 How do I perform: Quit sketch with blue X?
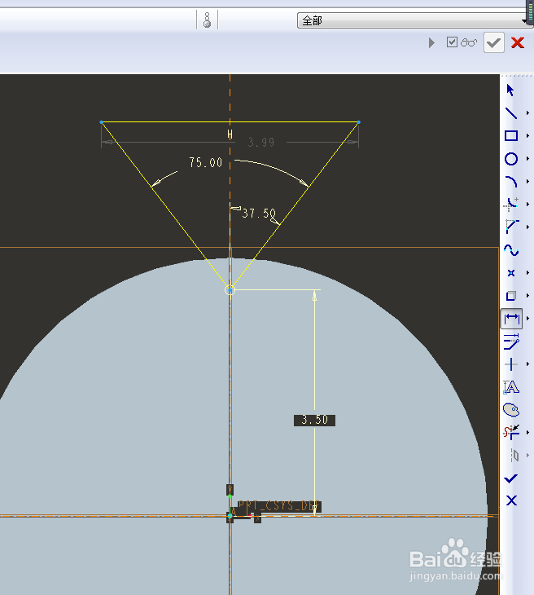pyautogui.click(x=511, y=501)
